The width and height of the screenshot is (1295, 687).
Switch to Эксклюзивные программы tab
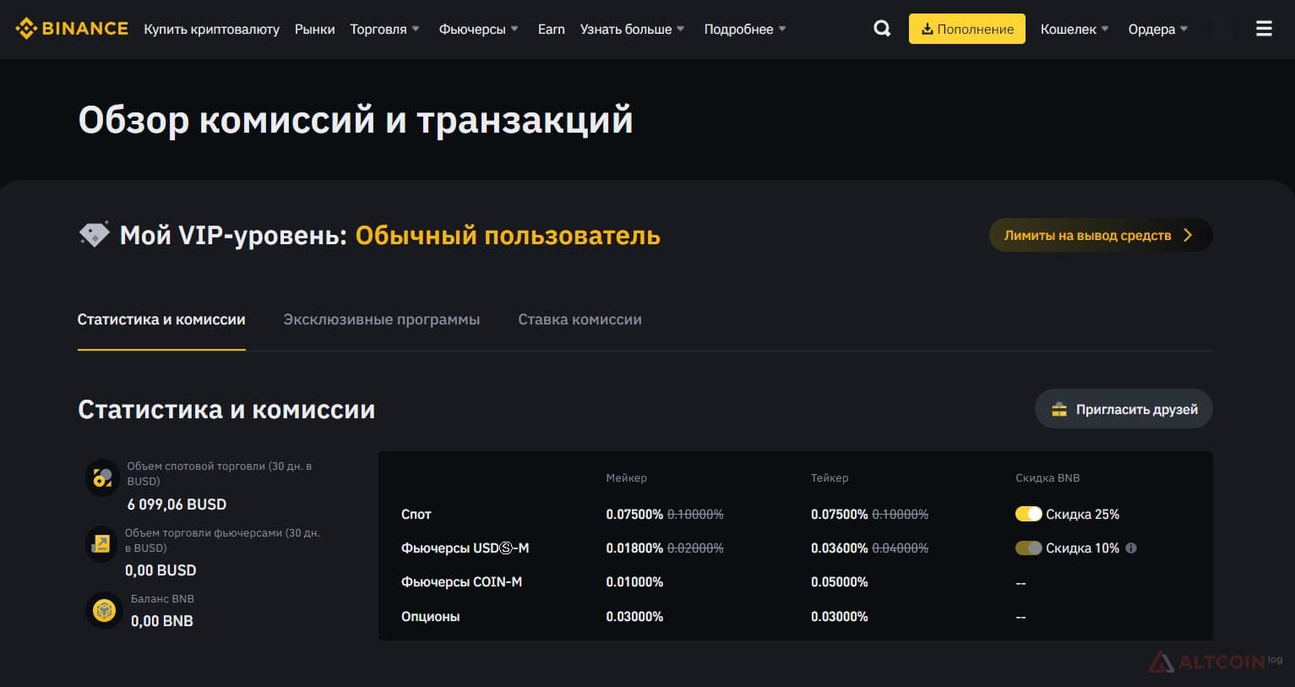pyautogui.click(x=382, y=319)
